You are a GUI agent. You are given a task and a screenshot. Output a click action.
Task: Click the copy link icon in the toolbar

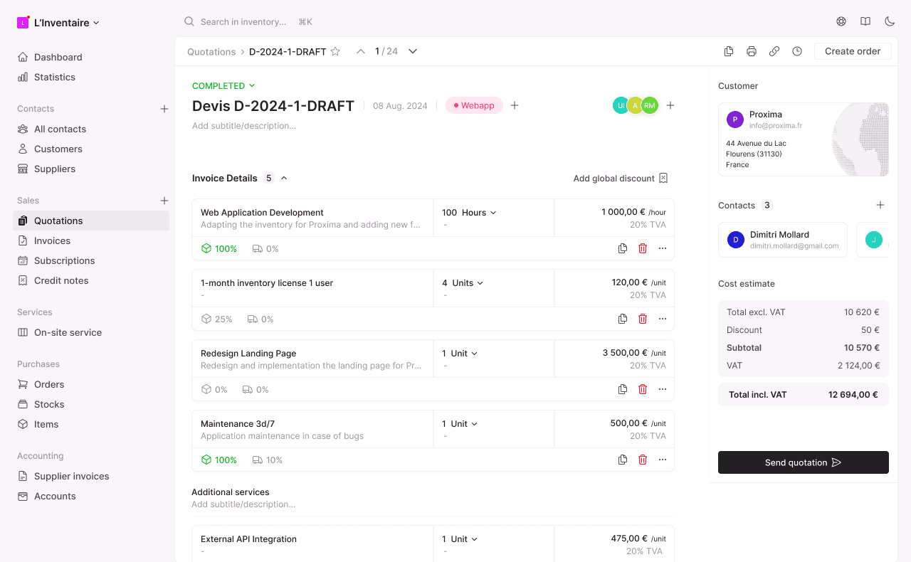tap(774, 51)
